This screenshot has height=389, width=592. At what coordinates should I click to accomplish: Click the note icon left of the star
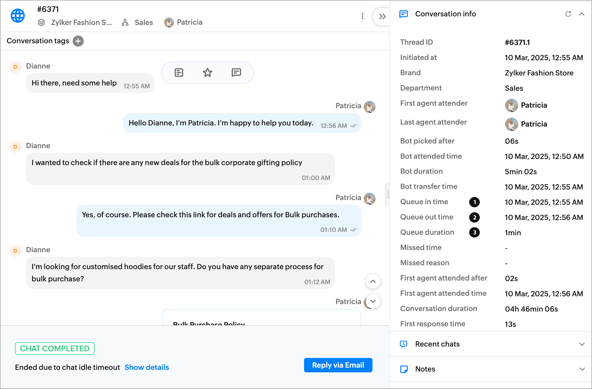point(179,73)
